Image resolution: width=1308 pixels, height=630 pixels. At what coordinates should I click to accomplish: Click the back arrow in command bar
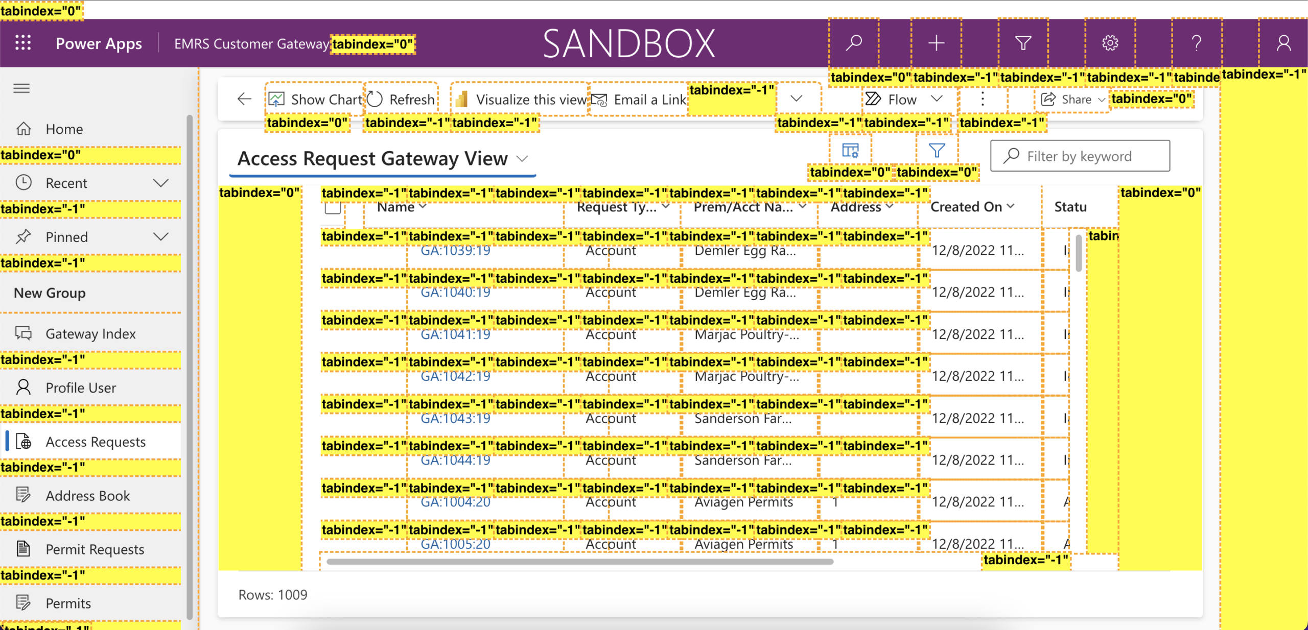245,99
